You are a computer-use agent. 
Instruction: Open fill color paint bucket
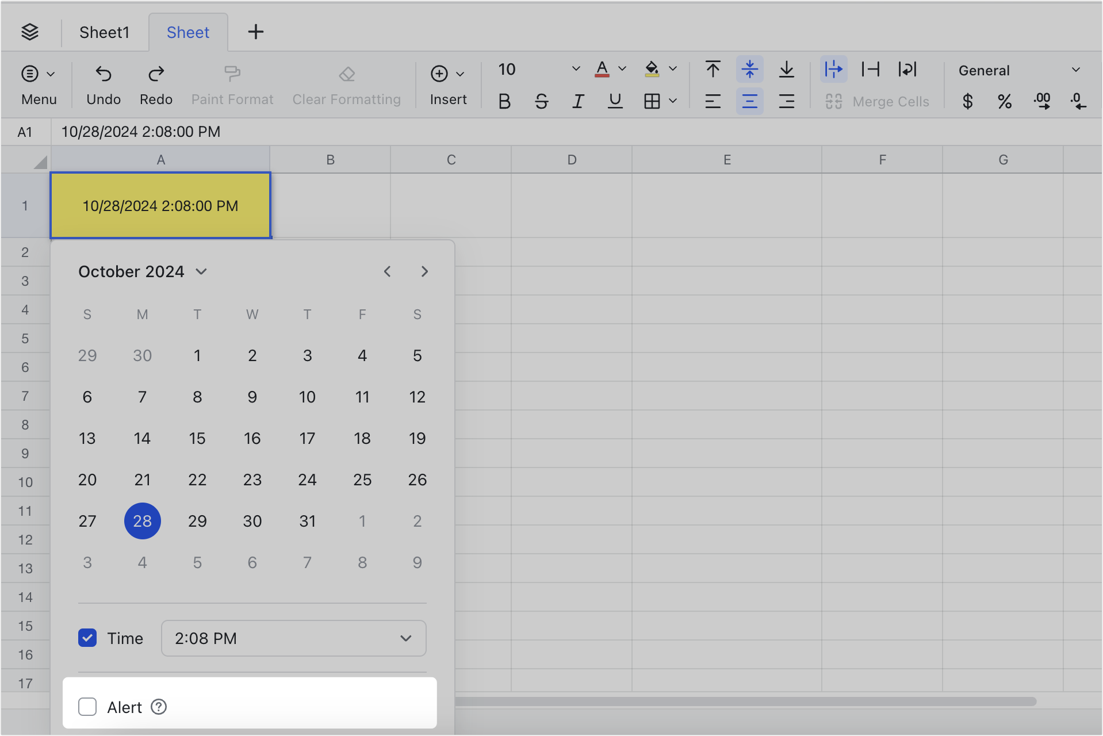coord(652,69)
